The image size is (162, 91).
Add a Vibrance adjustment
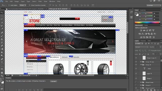tap(153, 30)
